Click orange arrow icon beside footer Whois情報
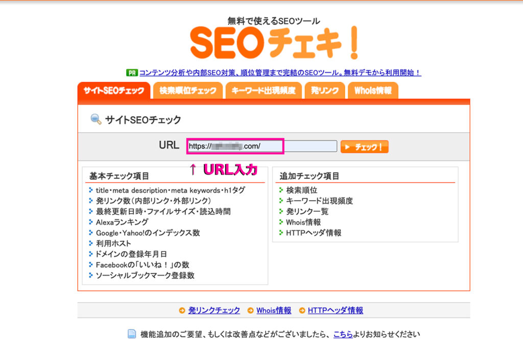 [250, 310]
